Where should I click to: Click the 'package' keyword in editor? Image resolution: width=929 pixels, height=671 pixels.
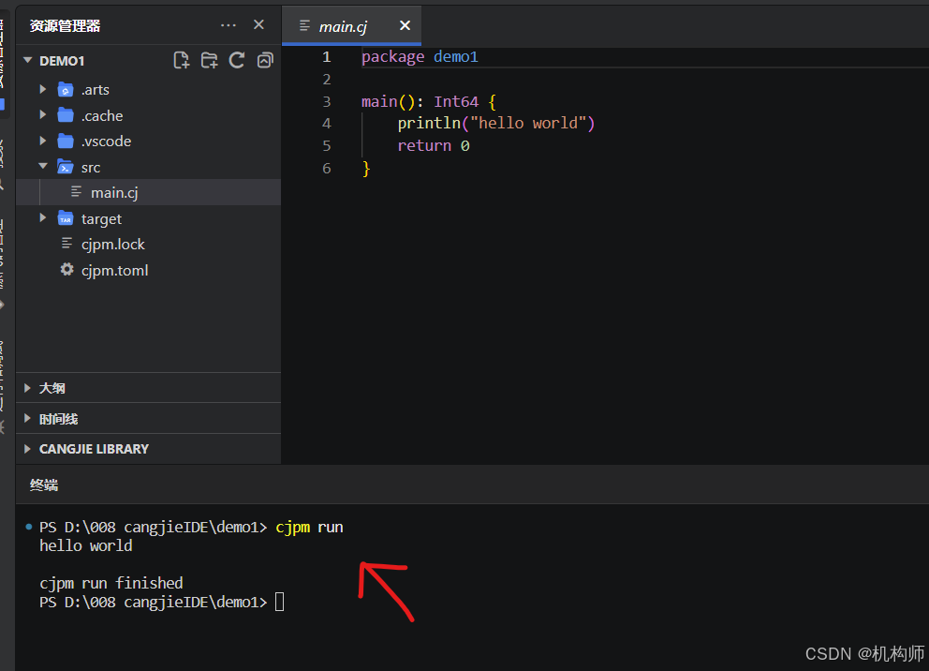pyautogui.click(x=392, y=57)
